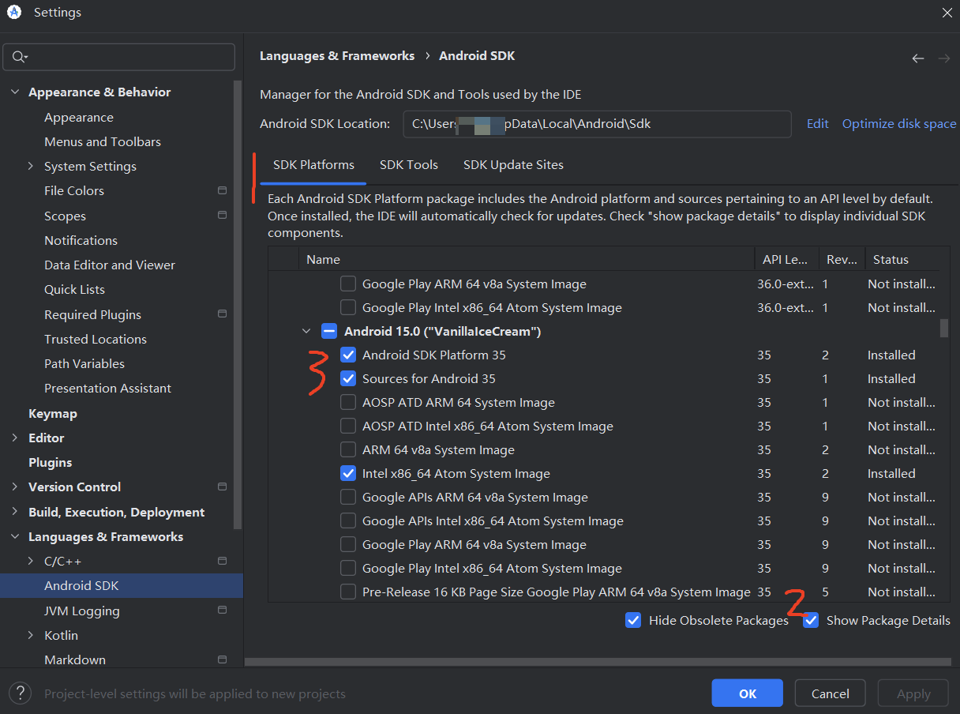
Task: Click the OK button
Action: point(747,693)
